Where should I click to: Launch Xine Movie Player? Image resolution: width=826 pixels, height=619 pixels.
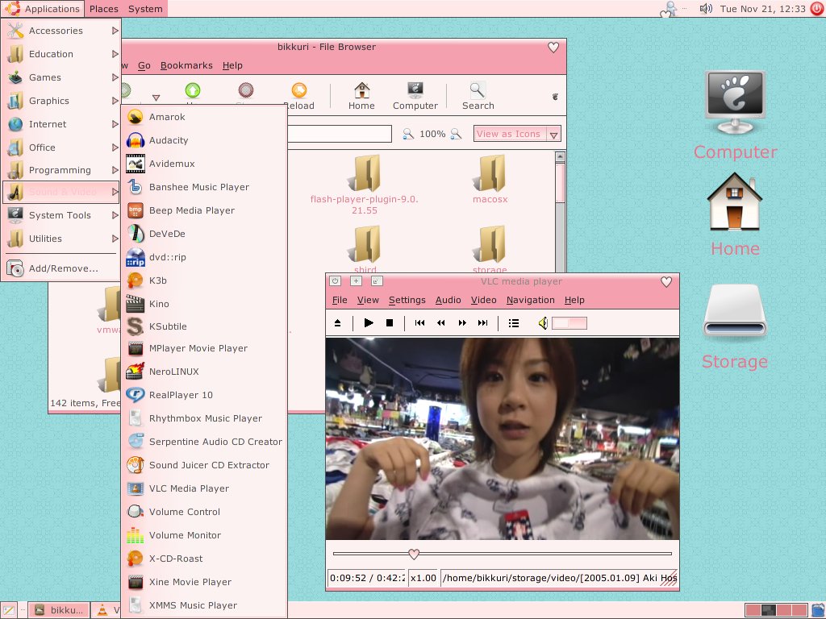click(204, 582)
